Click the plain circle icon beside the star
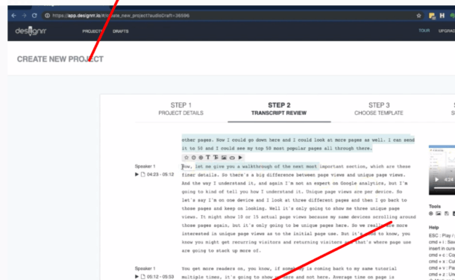This screenshot has height=280, width=455. click(193, 158)
